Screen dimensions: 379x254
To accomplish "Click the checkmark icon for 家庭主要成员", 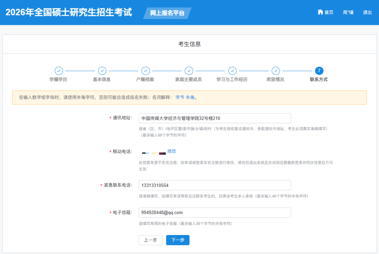I will [x=189, y=71].
